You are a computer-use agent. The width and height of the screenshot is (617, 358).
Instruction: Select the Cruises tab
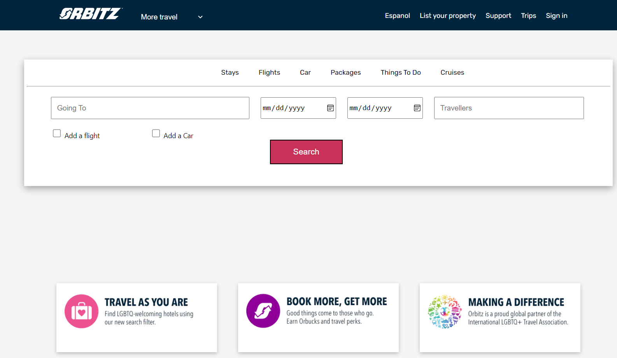click(x=452, y=72)
